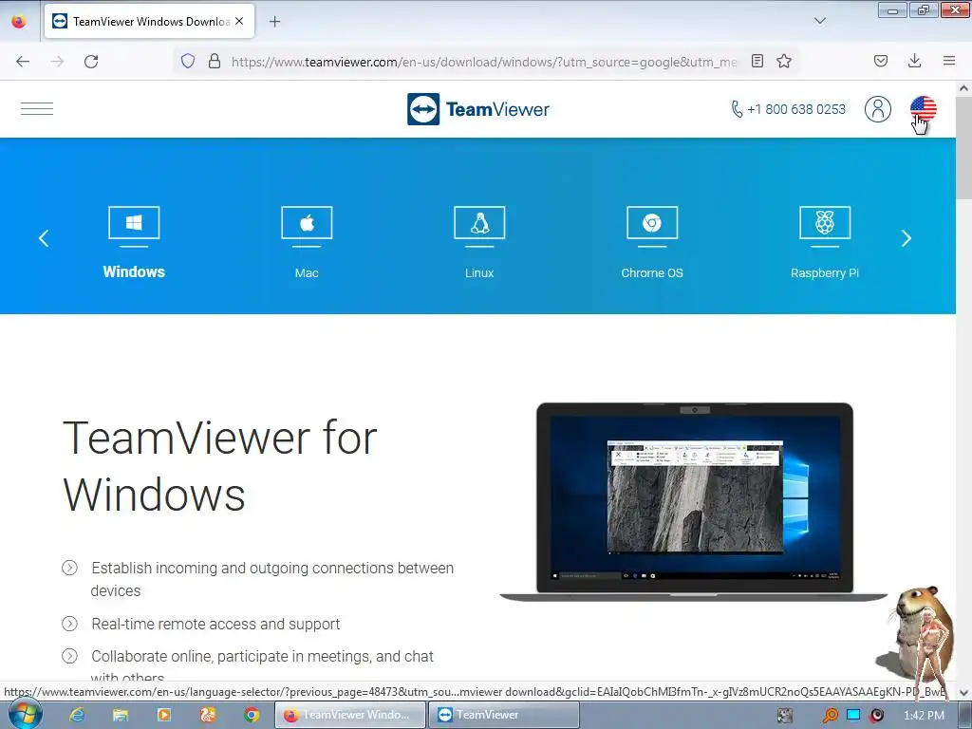This screenshot has width=972, height=729.
Task: Click the magnifier tray icon
Action: click(x=830, y=716)
